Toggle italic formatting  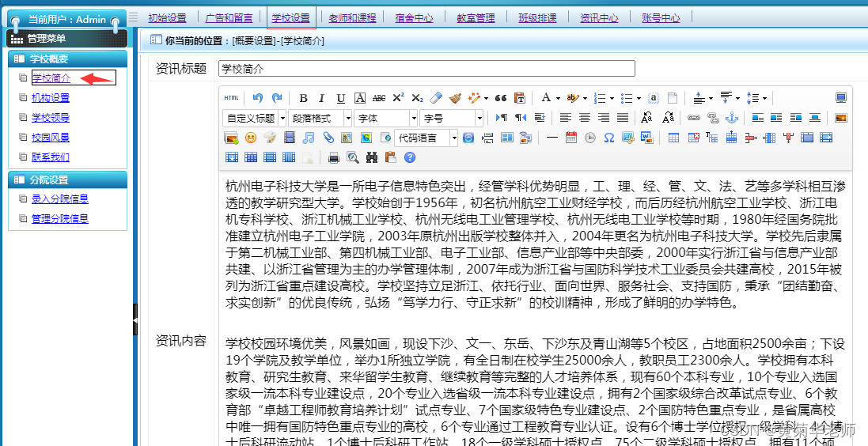[321, 98]
